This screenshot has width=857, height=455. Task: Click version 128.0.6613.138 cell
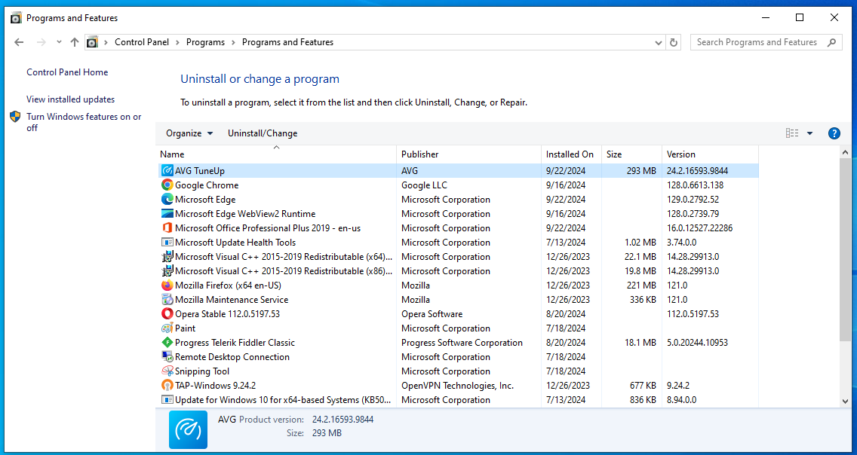[x=696, y=185]
